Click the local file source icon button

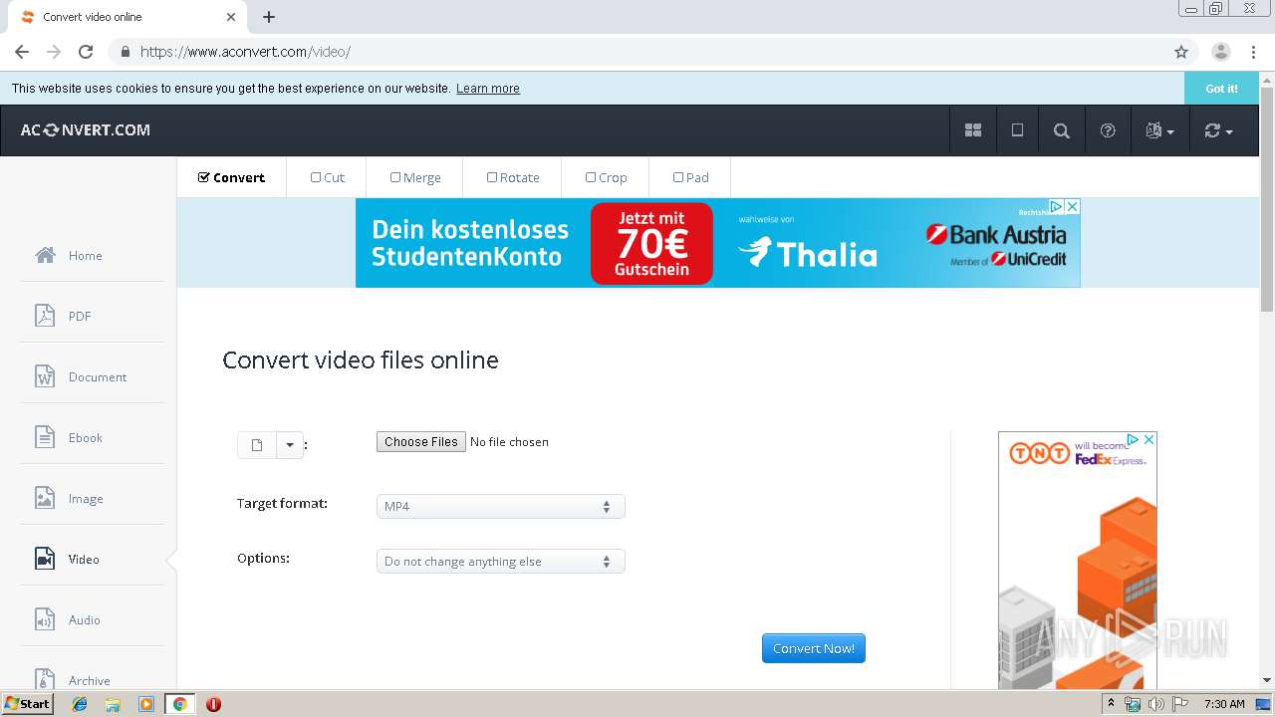click(257, 445)
